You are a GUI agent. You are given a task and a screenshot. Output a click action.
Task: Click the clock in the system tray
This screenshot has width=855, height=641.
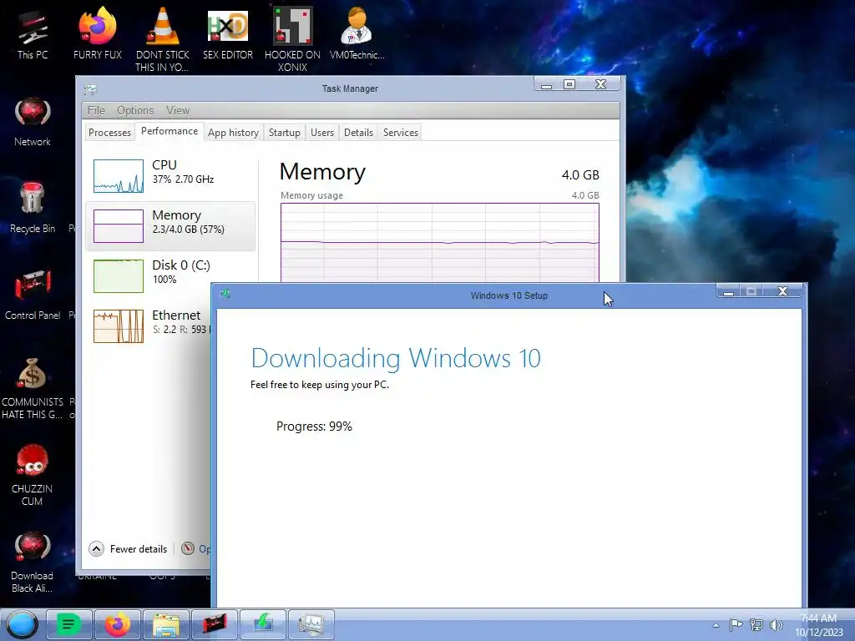click(x=818, y=625)
